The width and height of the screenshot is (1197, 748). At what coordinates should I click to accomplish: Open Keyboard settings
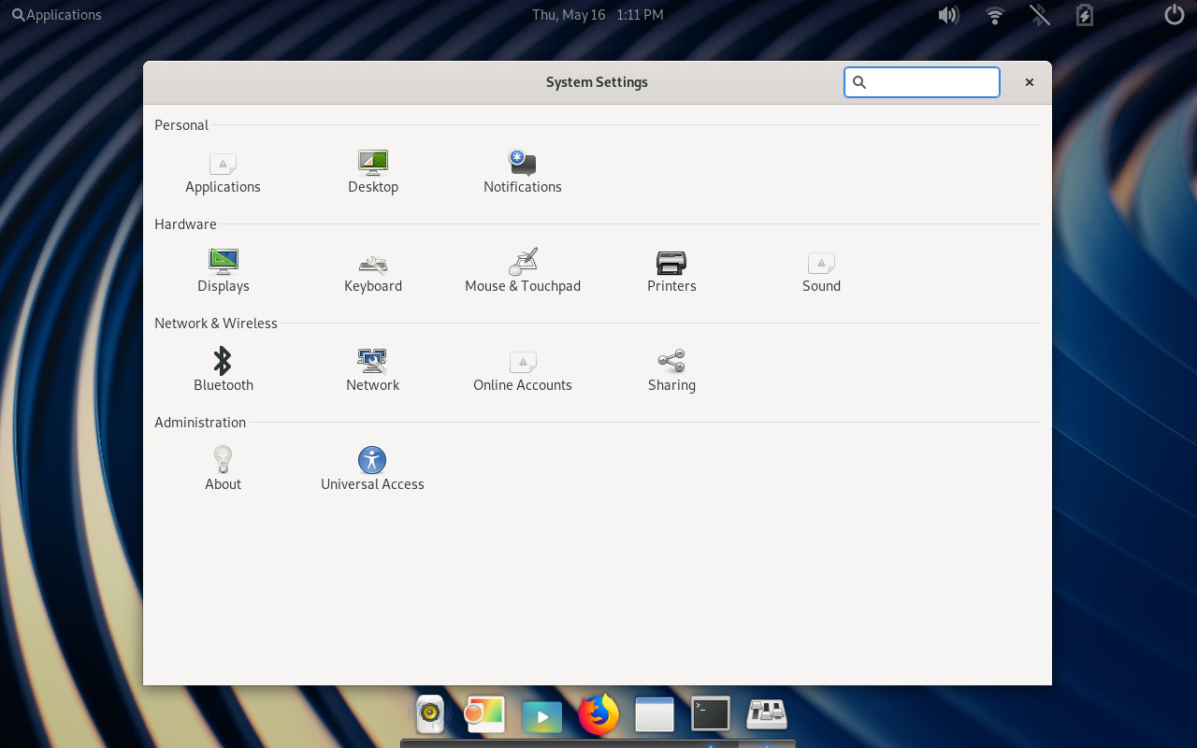click(x=372, y=270)
